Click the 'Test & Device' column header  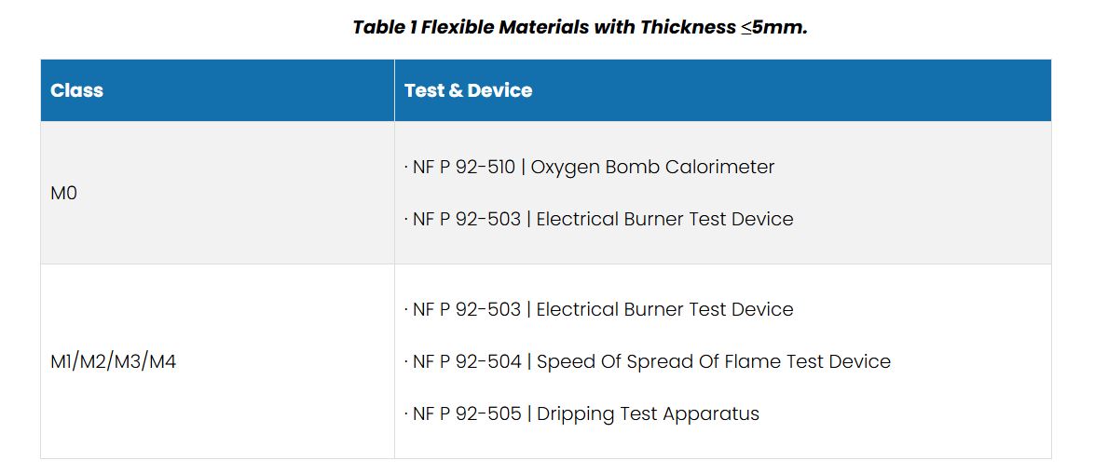(x=468, y=90)
